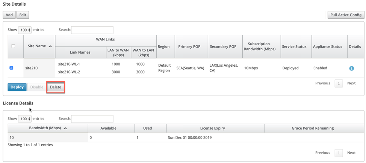The width and height of the screenshot is (366, 163).
Task: Click the Primary POP column header
Action: (x=191, y=46)
